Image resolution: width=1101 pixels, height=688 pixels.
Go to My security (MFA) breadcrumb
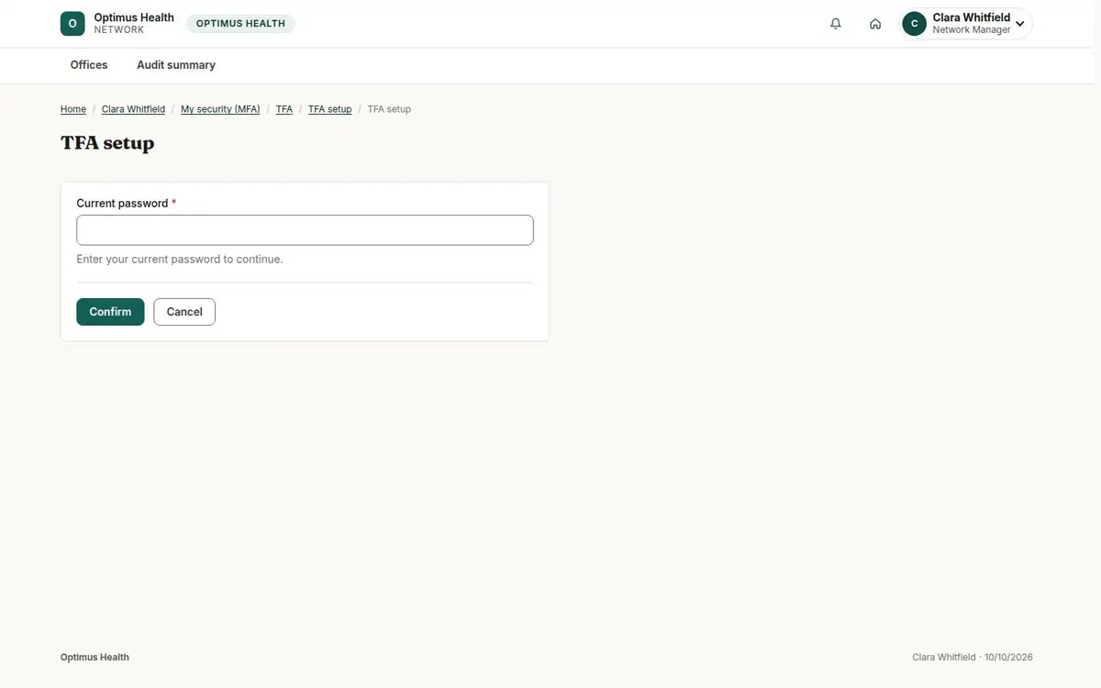pos(220,109)
